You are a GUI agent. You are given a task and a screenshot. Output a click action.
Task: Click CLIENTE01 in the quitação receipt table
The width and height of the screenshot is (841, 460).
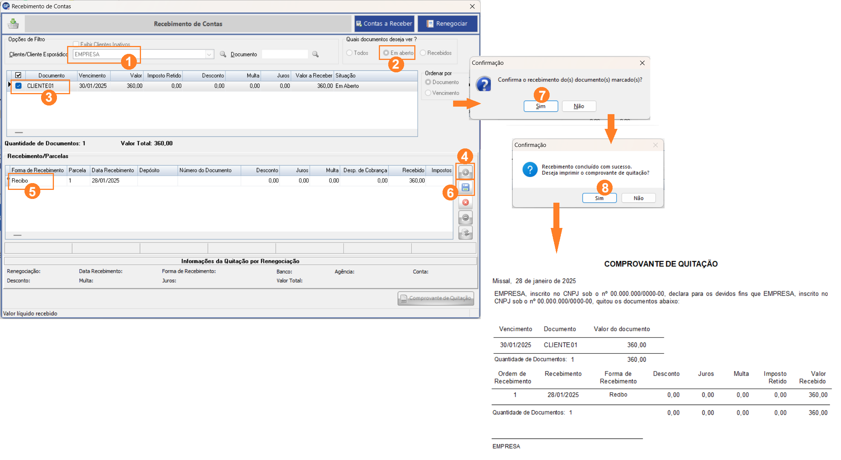(561, 345)
